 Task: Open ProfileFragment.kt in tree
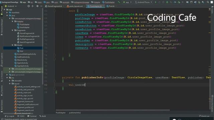27,39
